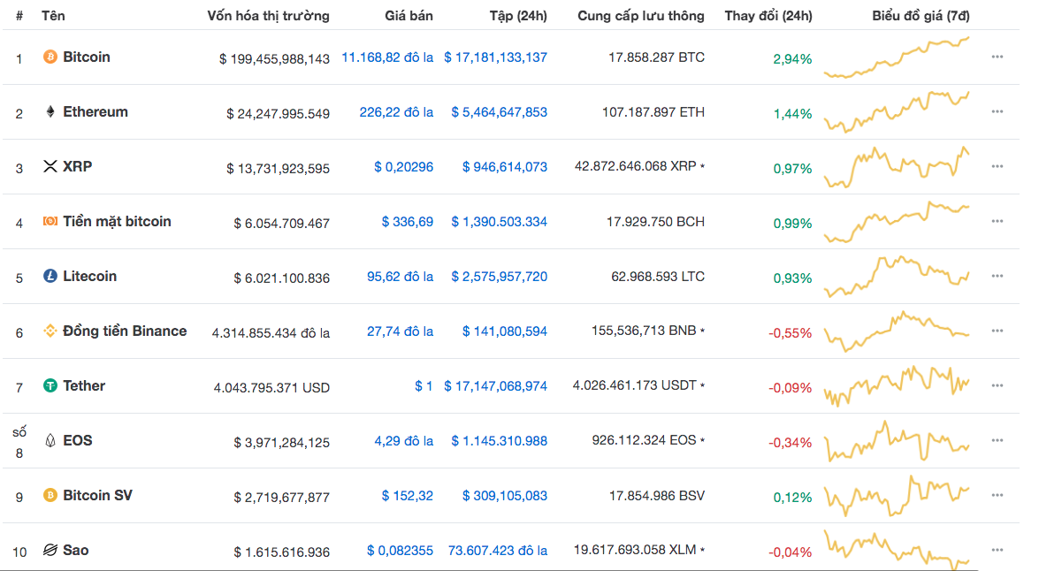Viewport: 1039px width, 571px height.
Task: View Bitcoin 7-day price chart
Action: (x=897, y=57)
